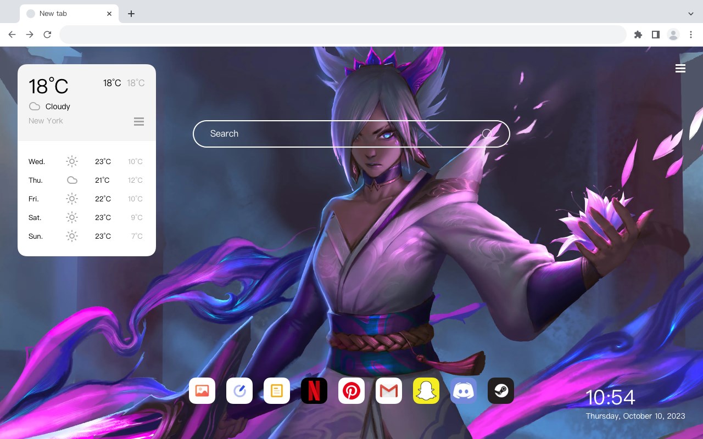This screenshot has height=439, width=703.
Task: Click the search magnifier icon
Action: pyautogui.click(x=487, y=134)
